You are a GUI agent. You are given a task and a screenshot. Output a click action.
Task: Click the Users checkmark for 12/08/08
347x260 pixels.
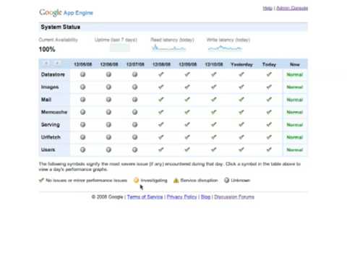pyautogui.click(x=161, y=149)
